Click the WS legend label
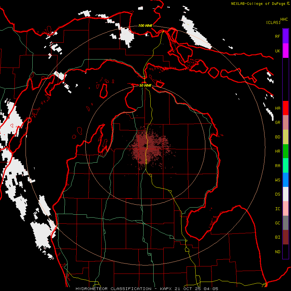Viewport: 291px width, 291px height. point(277,180)
